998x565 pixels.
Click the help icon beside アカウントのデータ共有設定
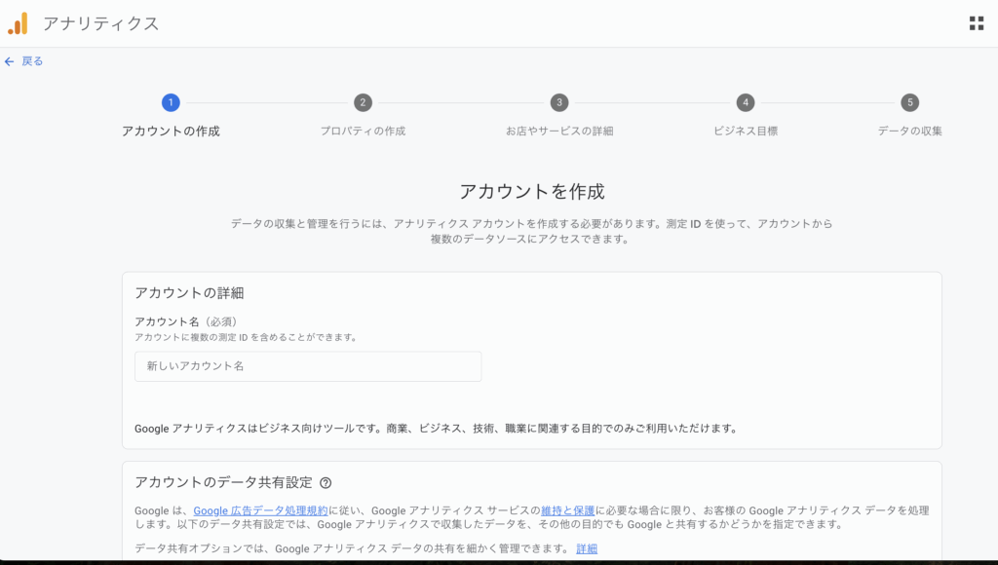coord(326,482)
